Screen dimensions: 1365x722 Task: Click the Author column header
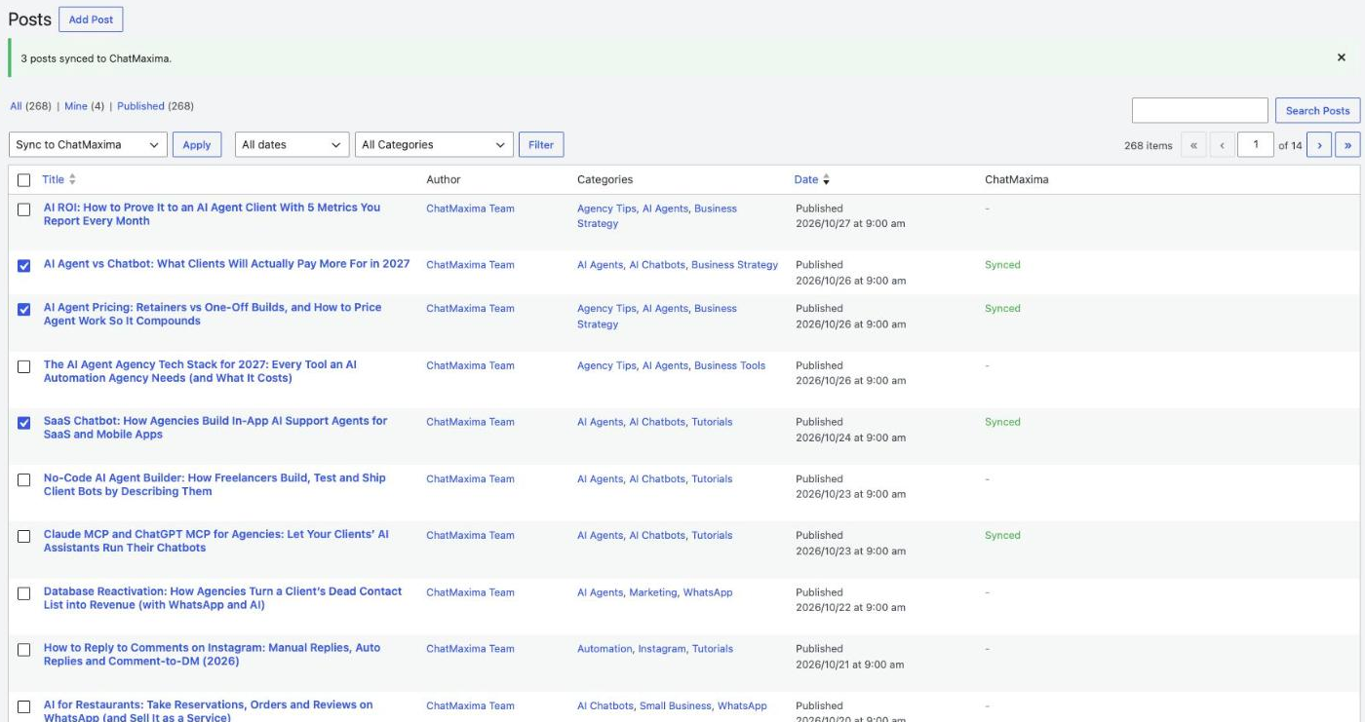[x=444, y=179]
